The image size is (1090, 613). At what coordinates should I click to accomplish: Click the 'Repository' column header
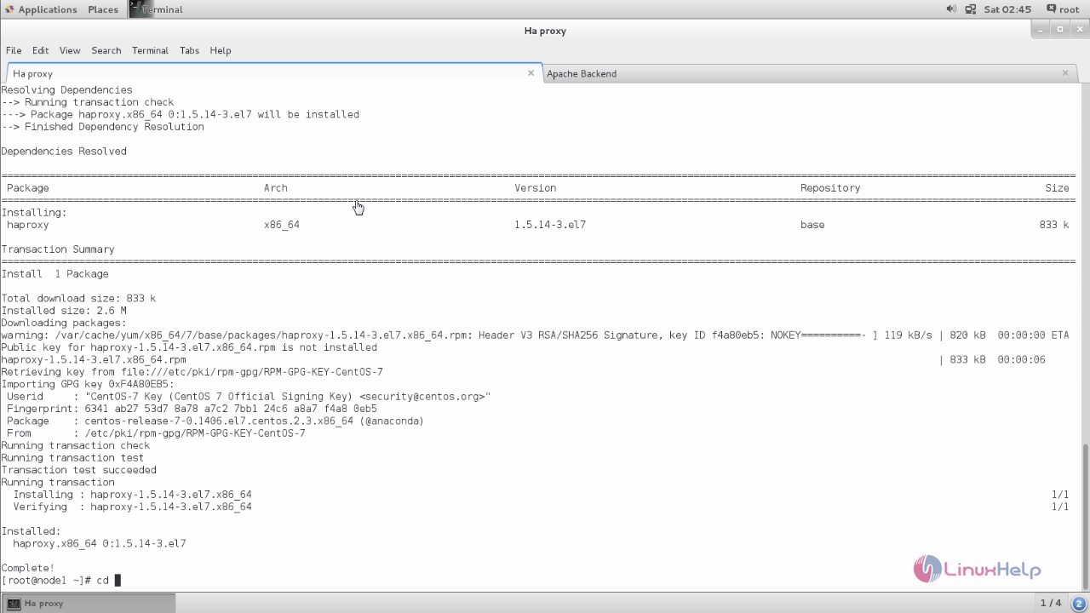pyautogui.click(x=830, y=188)
